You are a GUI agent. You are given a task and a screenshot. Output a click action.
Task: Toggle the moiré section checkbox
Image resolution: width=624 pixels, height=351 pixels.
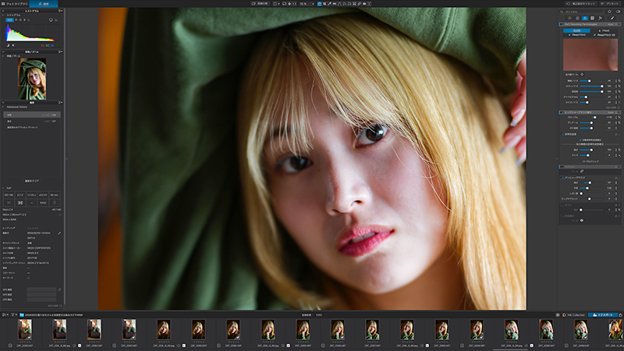pyautogui.click(x=562, y=205)
